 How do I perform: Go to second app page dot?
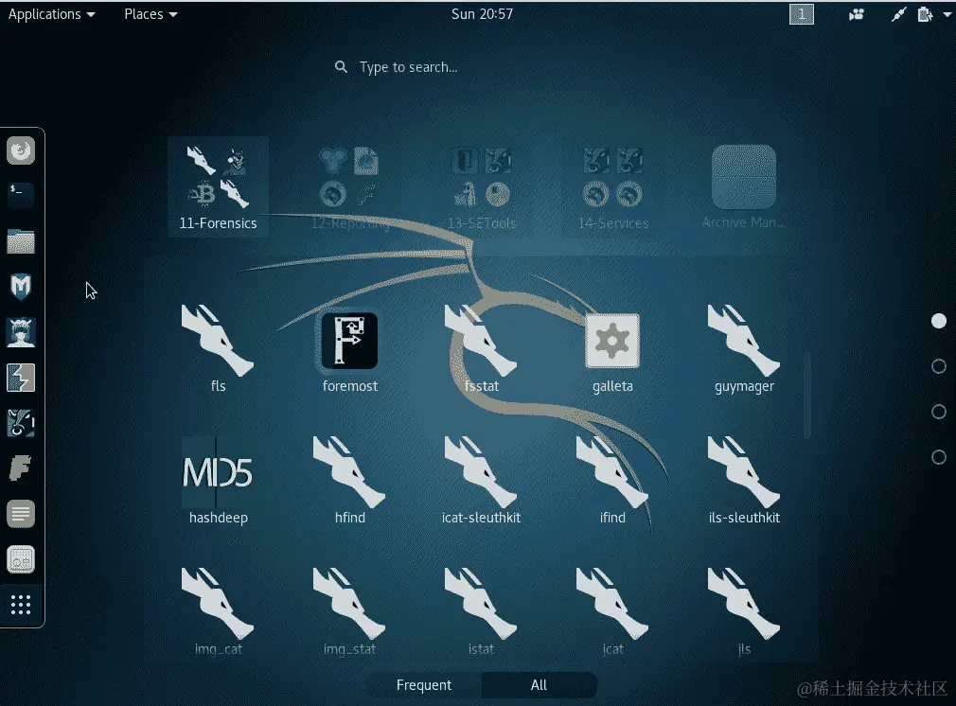[x=939, y=366]
